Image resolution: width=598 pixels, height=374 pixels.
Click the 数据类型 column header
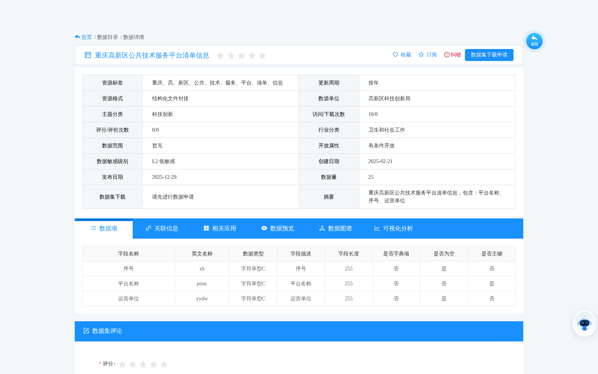253,254
